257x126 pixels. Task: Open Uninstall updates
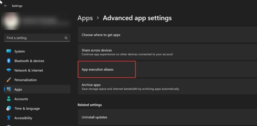coord(167,117)
